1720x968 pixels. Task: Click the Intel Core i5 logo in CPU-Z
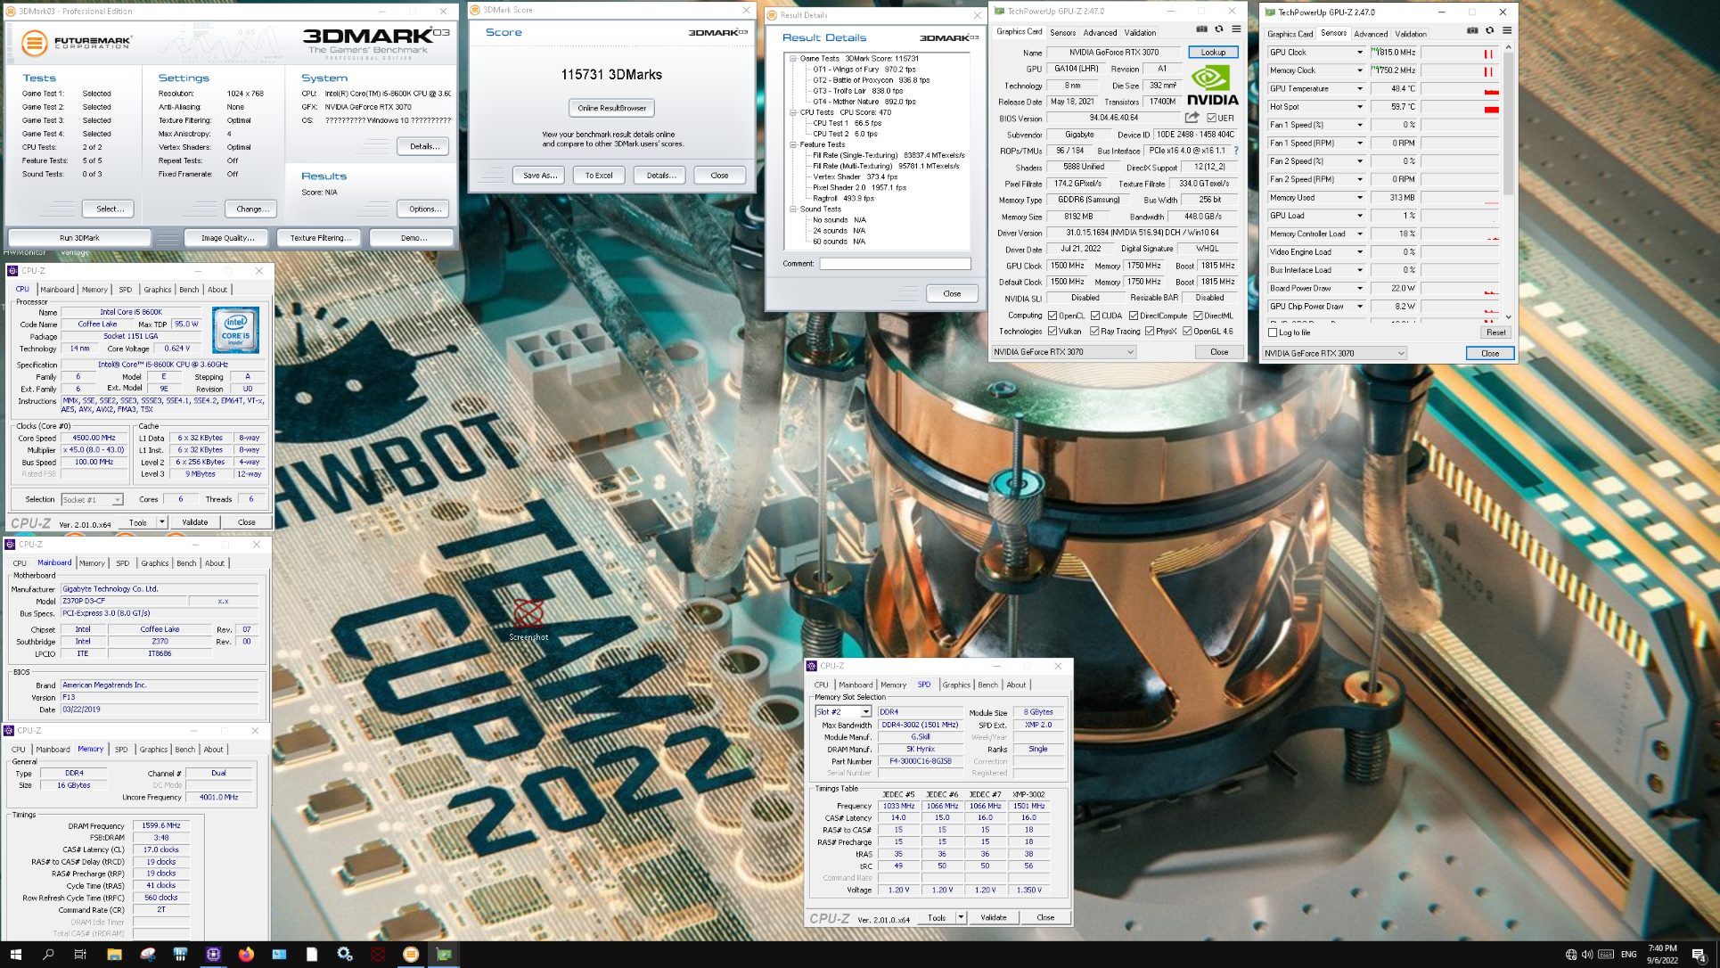tap(236, 330)
